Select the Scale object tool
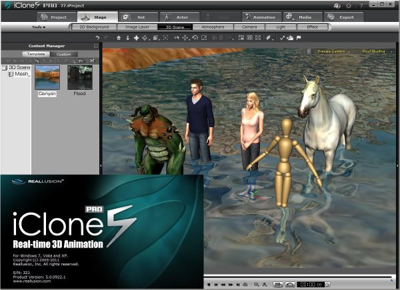400x290 pixels. [x=204, y=38]
